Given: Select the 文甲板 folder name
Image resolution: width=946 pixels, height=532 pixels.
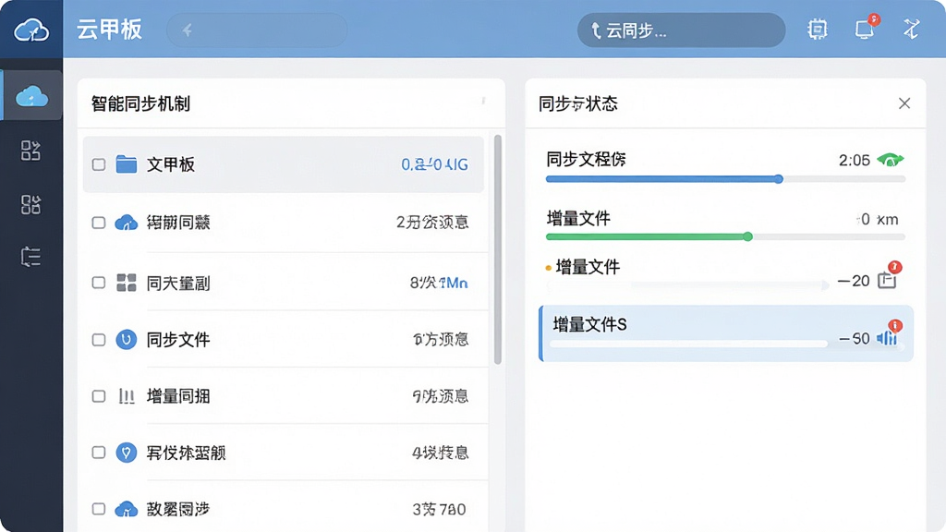Looking at the screenshot, I should coord(171,164).
